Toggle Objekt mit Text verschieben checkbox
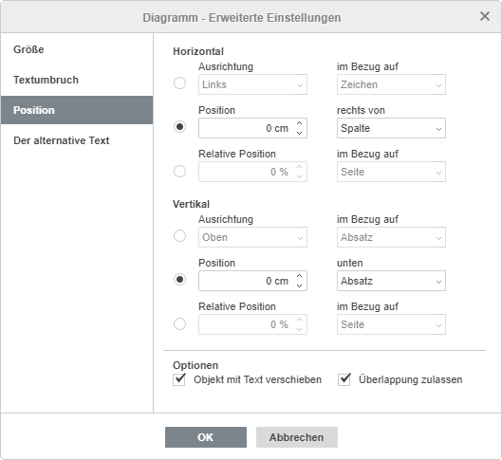 179,379
